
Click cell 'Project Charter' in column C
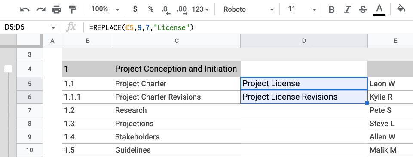177,84
